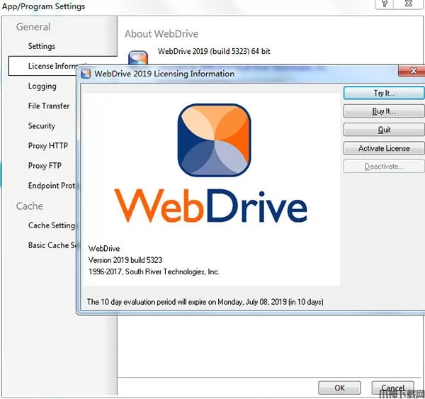Select the Proxy FTP page

pyautogui.click(x=45, y=165)
